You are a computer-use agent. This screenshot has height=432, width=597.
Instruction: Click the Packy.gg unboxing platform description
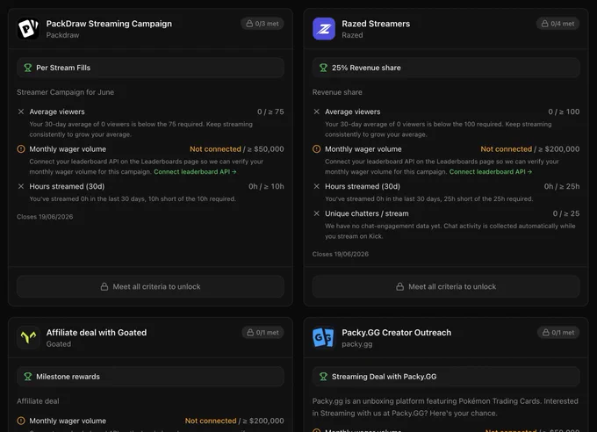(x=445, y=407)
